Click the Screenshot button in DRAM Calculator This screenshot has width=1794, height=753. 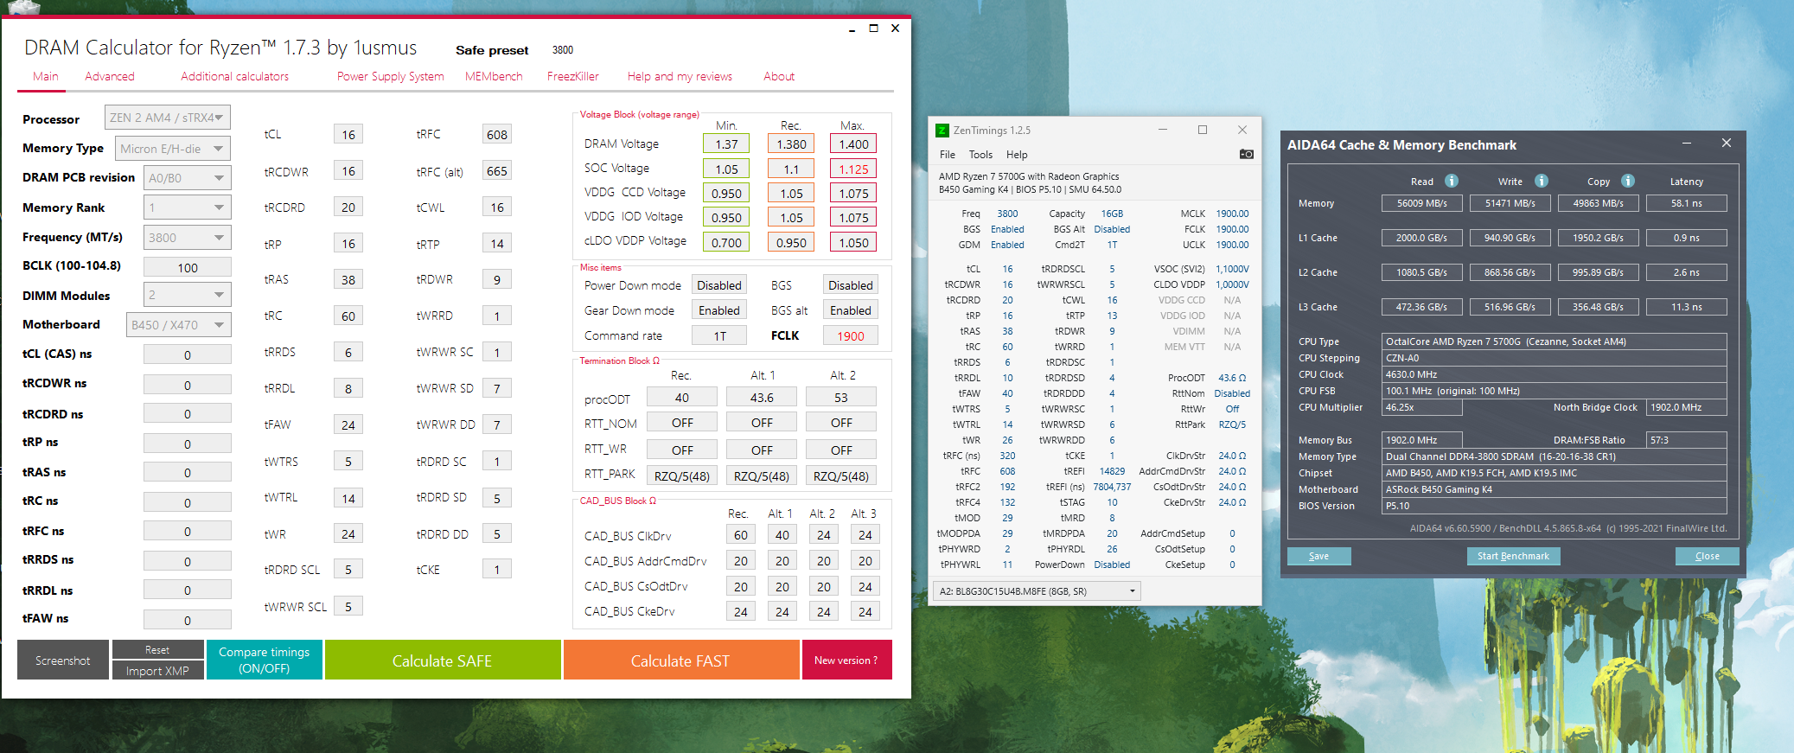click(63, 660)
